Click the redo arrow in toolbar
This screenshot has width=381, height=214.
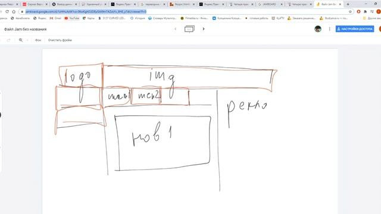coord(8,40)
